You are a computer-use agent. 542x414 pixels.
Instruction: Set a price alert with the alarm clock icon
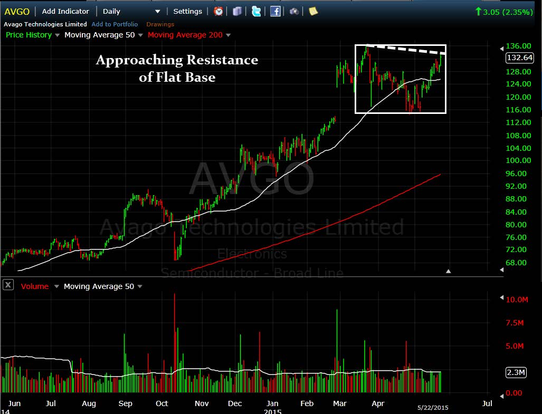pyautogui.click(x=218, y=12)
